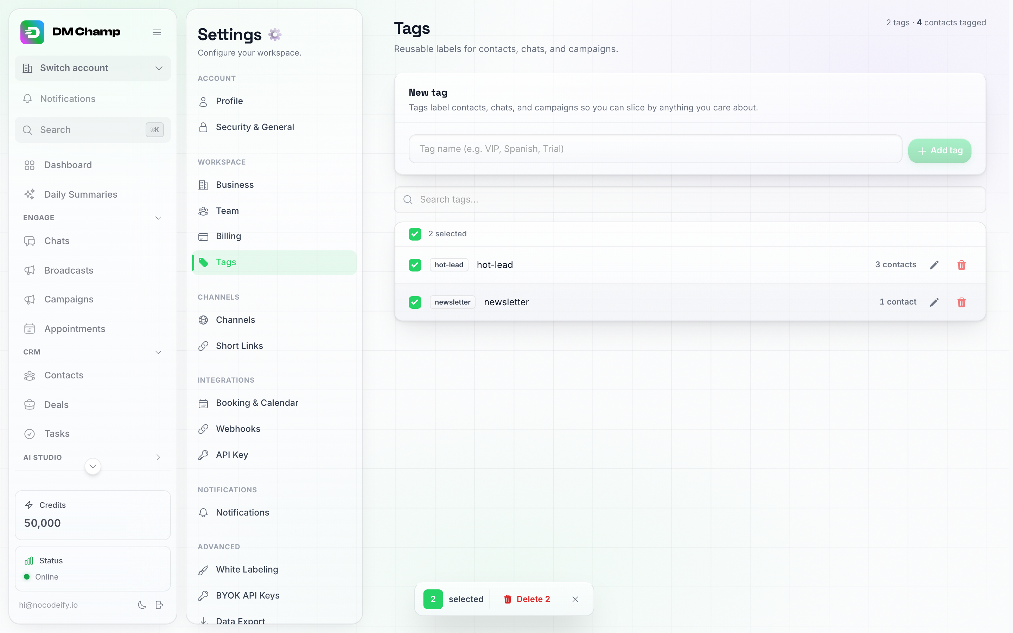The width and height of the screenshot is (1013, 633).
Task: Click the round scroll-down chevron button in sidebar
Action: pos(93,466)
